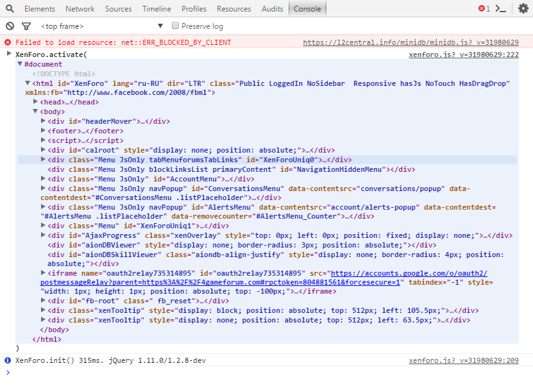Image resolution: width=533 pixels, height=386 pixels.
Task: Open xenforo.js line 222 source link
Action: coord(464,55)
